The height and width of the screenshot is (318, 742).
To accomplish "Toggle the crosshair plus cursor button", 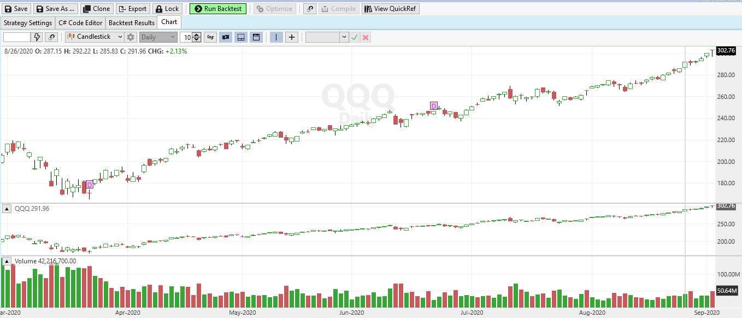I will 292,37.
